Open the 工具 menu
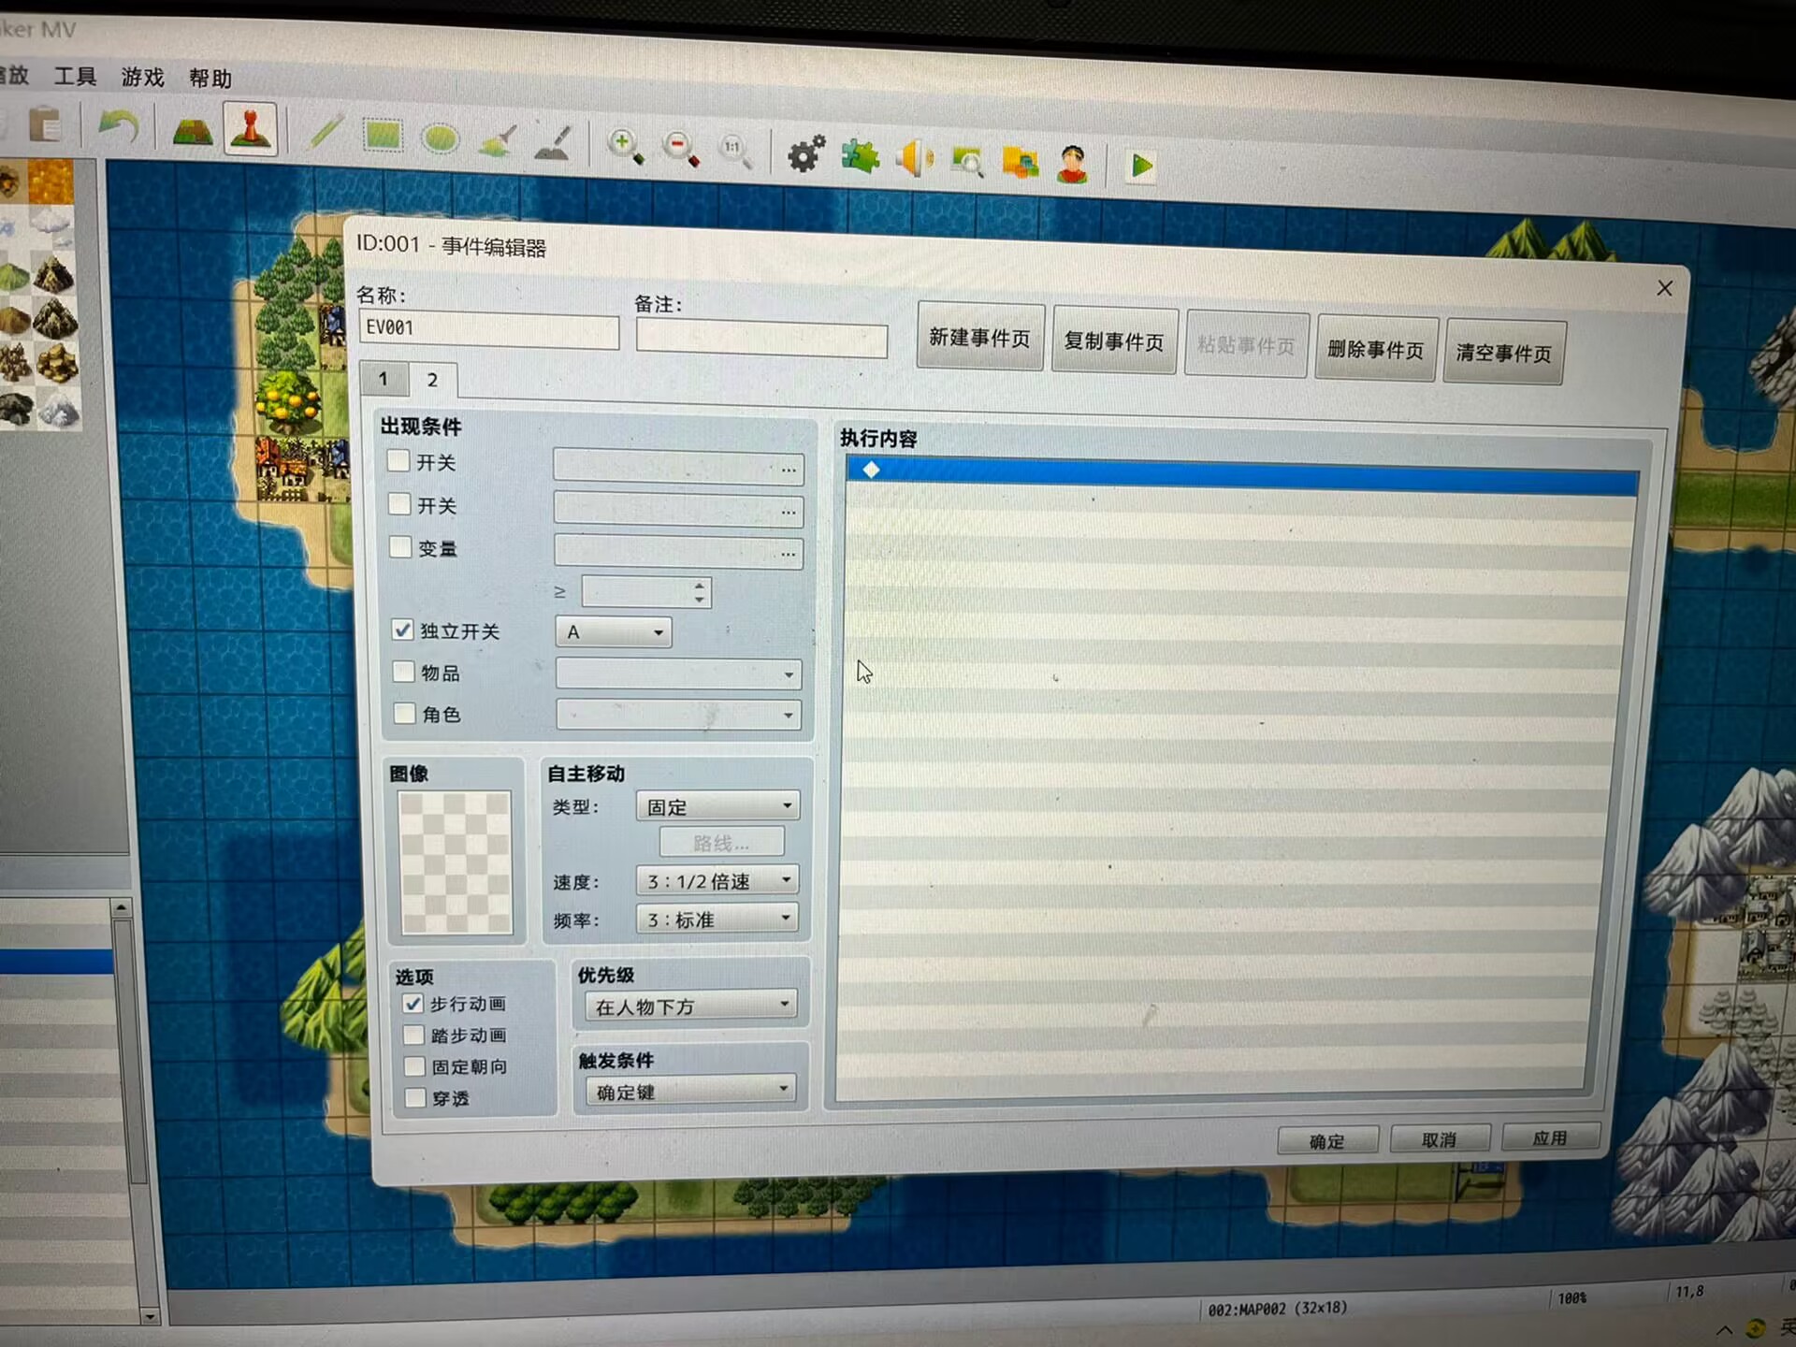Viewport: 1796px width, 1347px height. pyautogui.click(x=75, y=76)
